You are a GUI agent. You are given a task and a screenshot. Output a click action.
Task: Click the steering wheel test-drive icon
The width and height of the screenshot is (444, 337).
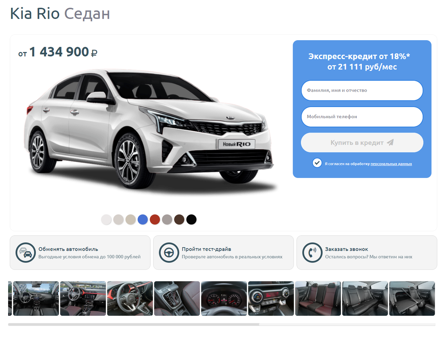click(169, 252)
